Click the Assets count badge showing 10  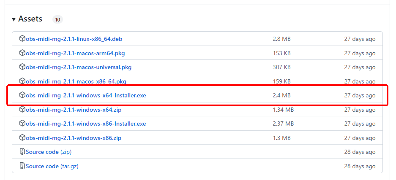click(57, 19)
